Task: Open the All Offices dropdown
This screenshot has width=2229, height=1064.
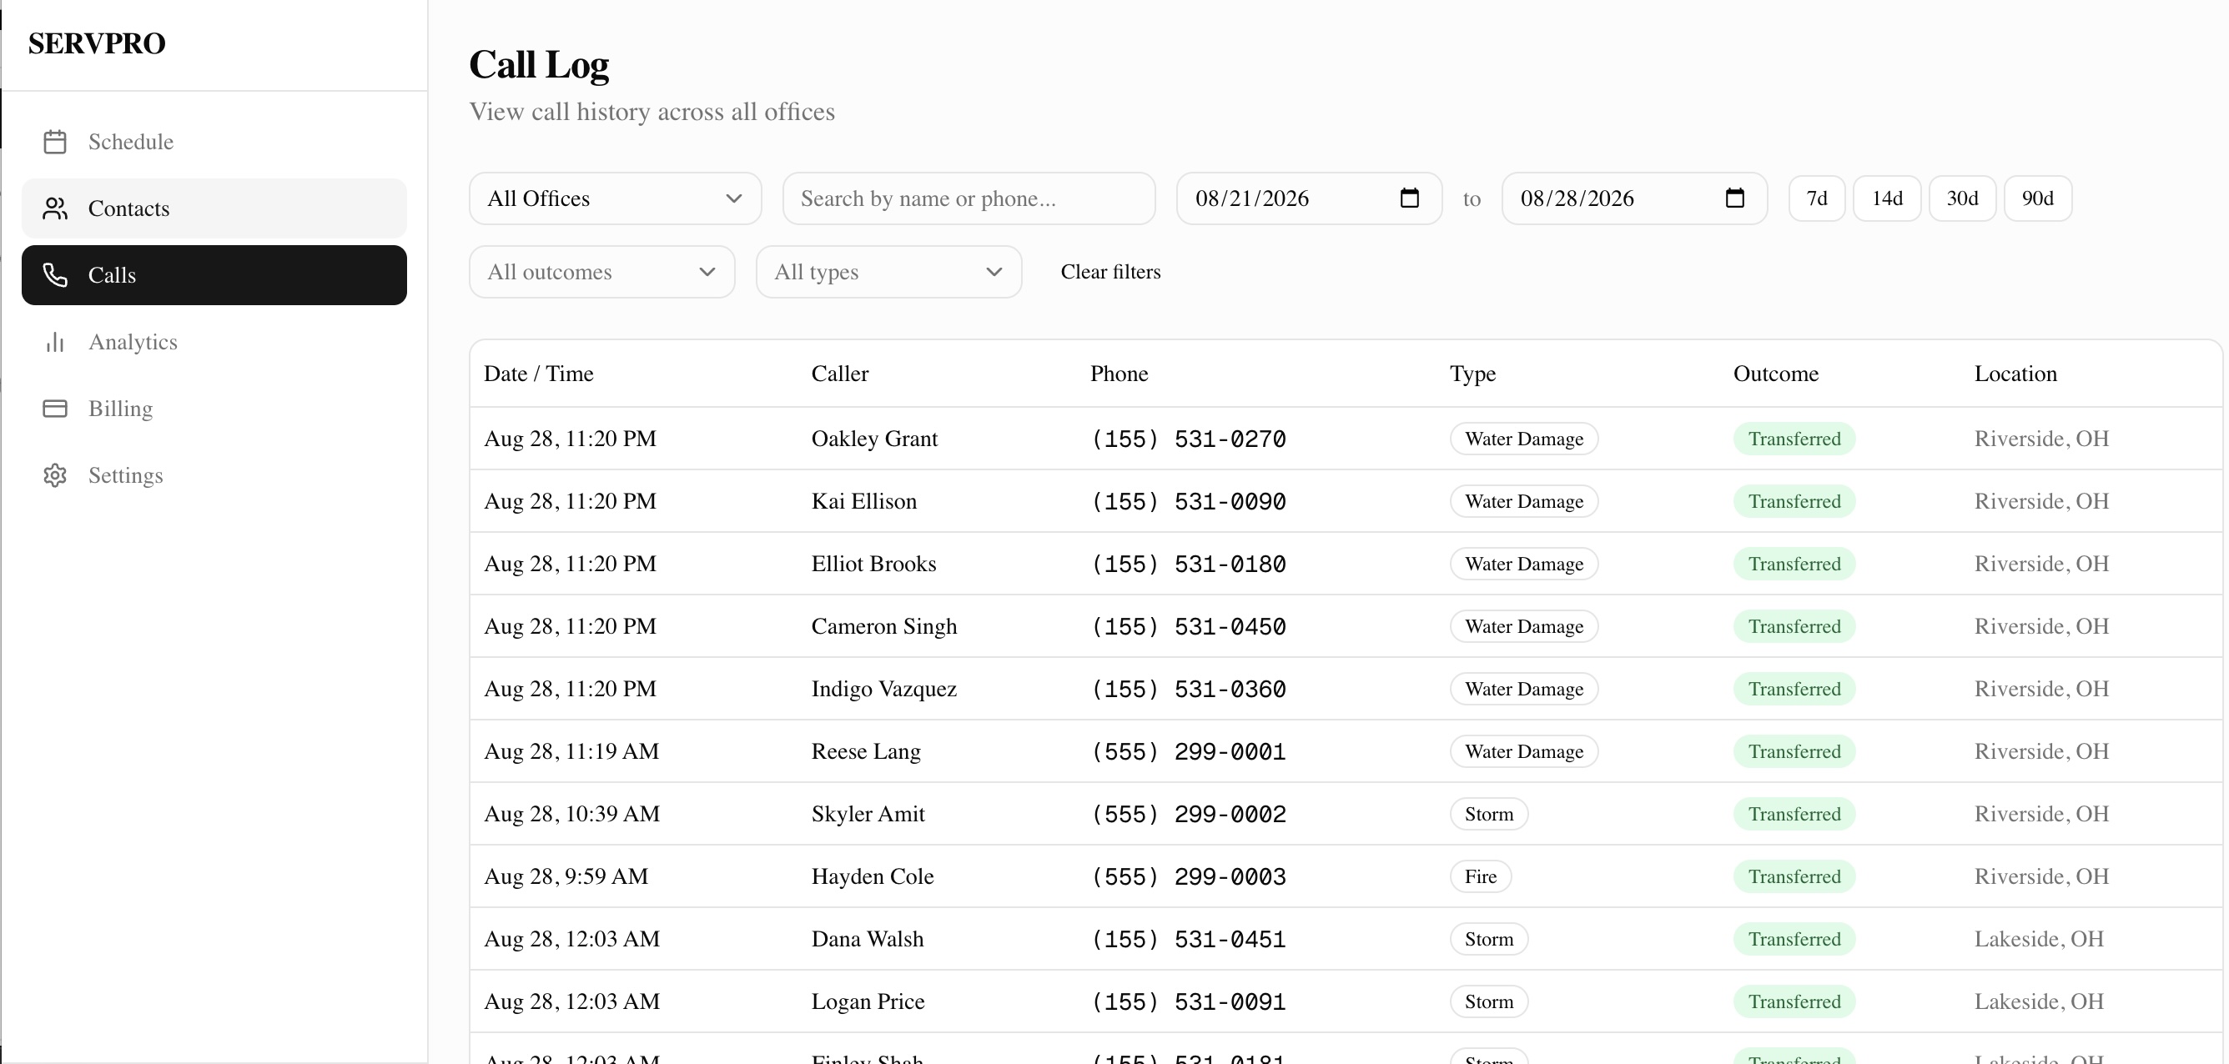Action: (615, 199)
